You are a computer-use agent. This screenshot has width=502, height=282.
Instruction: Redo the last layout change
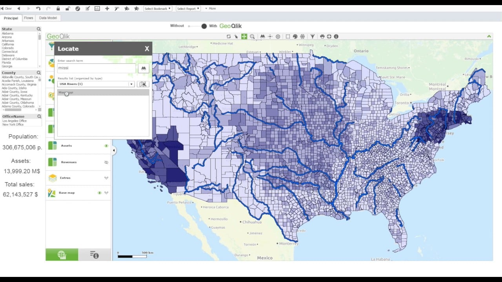[x=48, y=8]
